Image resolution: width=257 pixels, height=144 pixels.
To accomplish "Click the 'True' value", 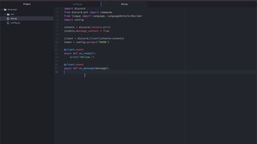I will tap(106, 31).
